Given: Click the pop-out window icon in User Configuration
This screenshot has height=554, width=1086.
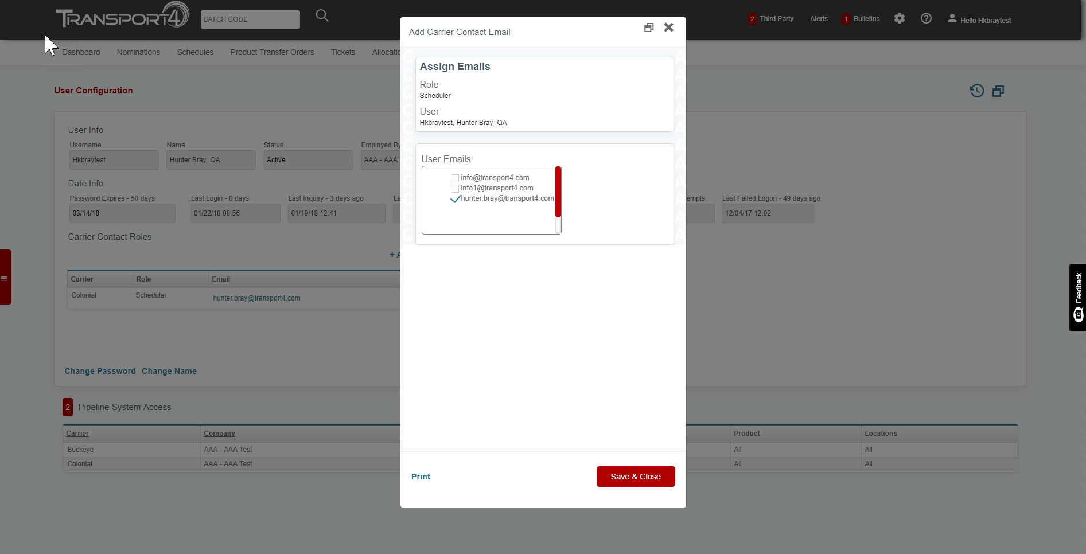Looking at the screenshot, I should (x=998, y=91).
